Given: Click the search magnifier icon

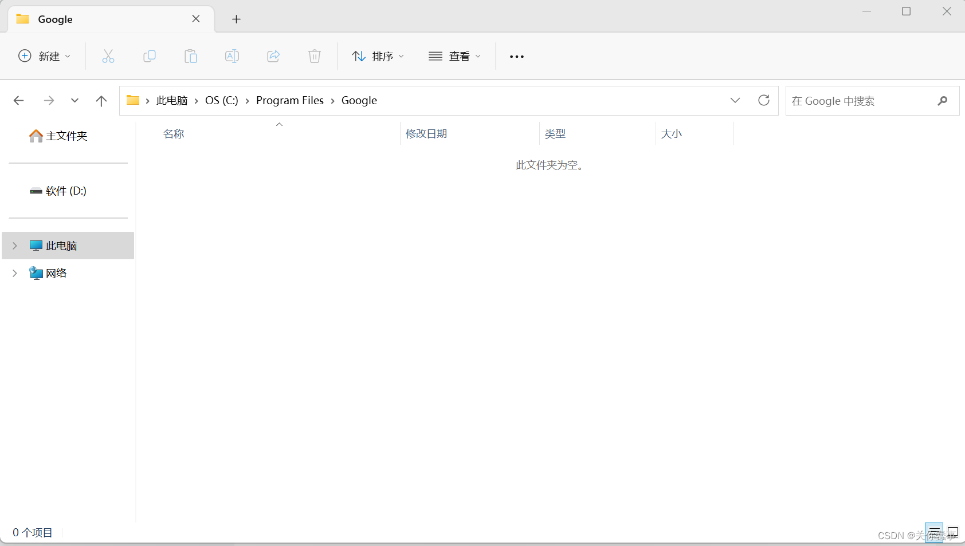Looking at the screenshot, I should 943,101.
